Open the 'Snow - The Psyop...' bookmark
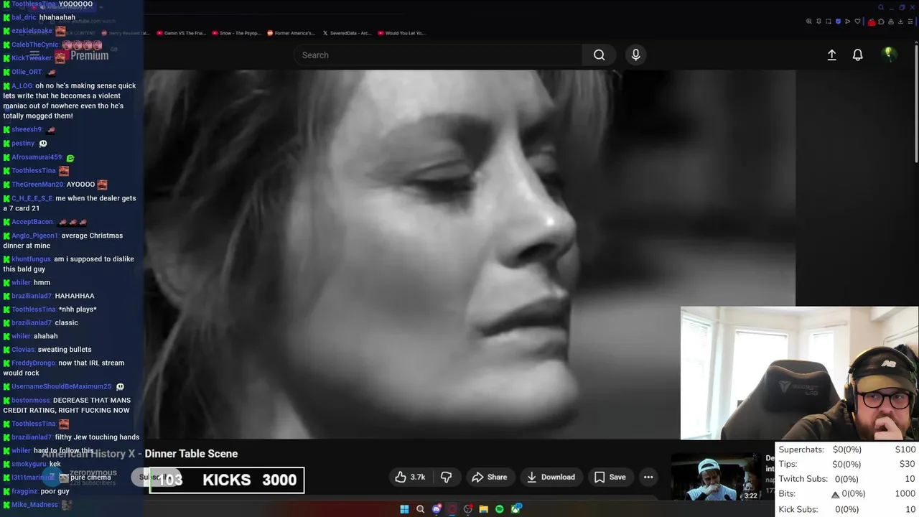The height and width of the screenshot is (517, 919). (x=236, y=33)
